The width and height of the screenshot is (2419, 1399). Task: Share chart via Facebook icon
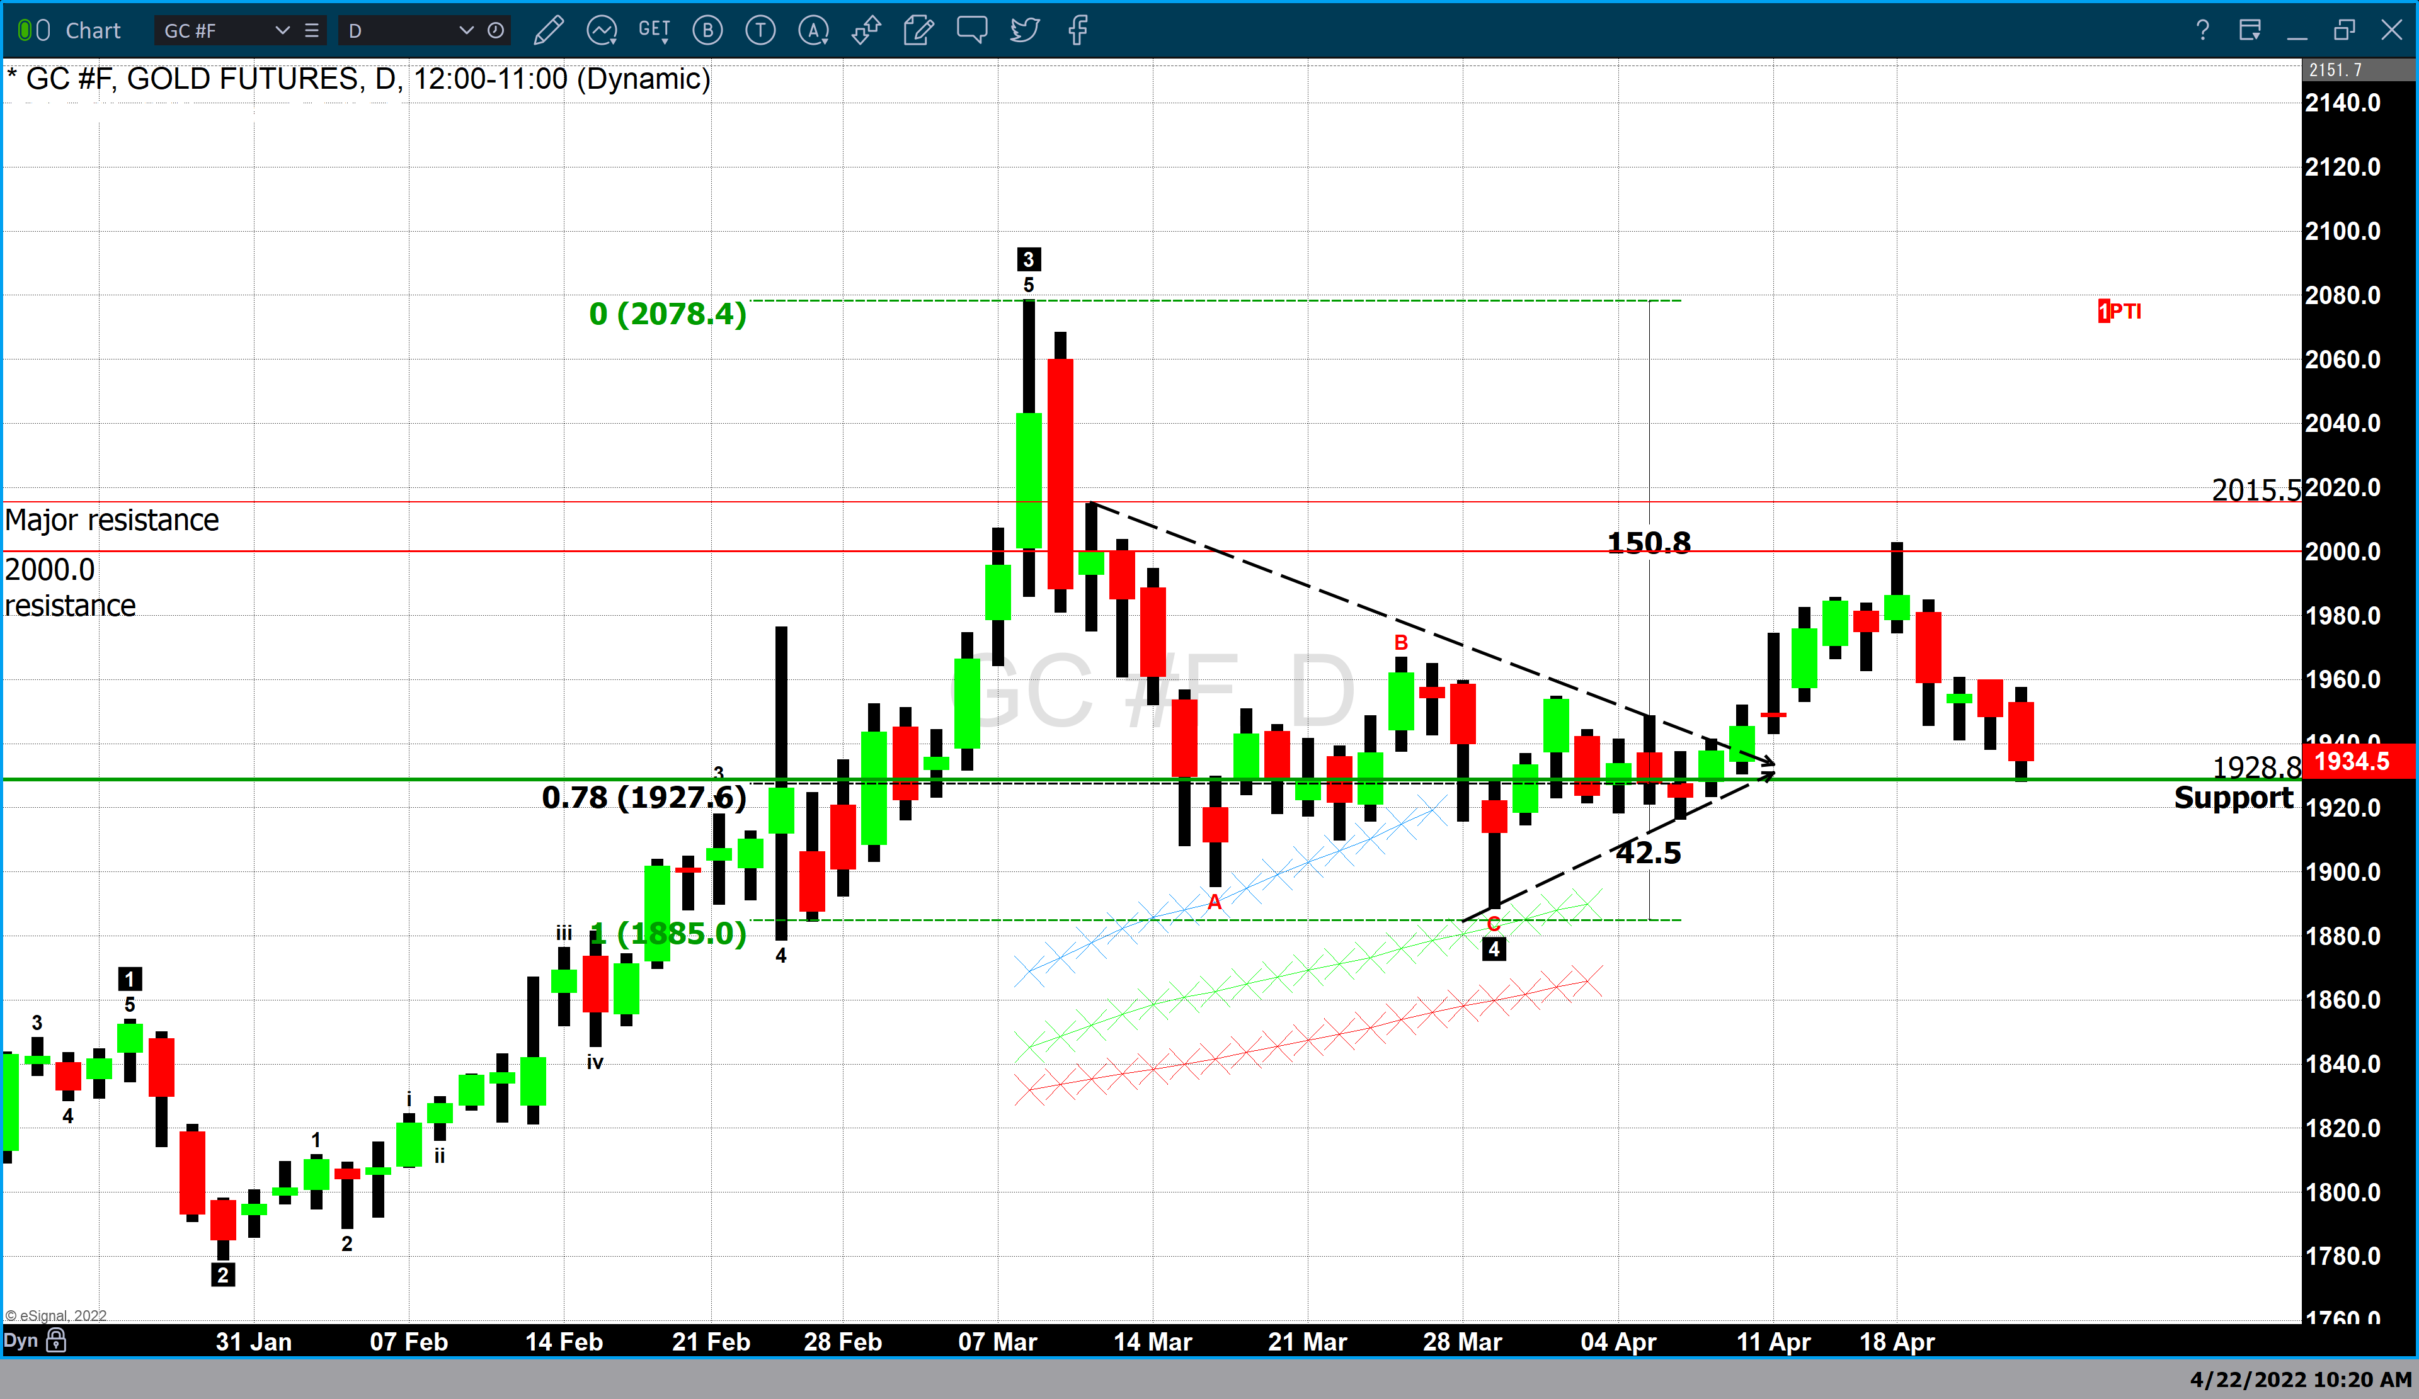1078,31
